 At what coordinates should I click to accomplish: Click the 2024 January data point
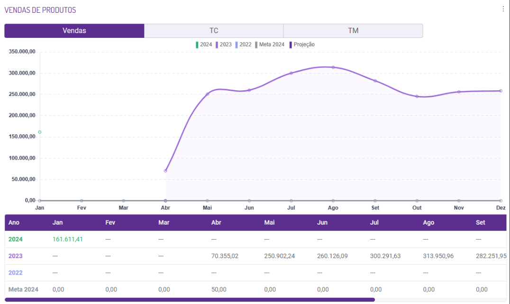tap(40, 132)
